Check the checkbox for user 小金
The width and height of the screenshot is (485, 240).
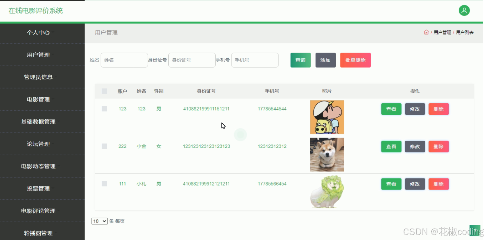(x=104, y=146)
